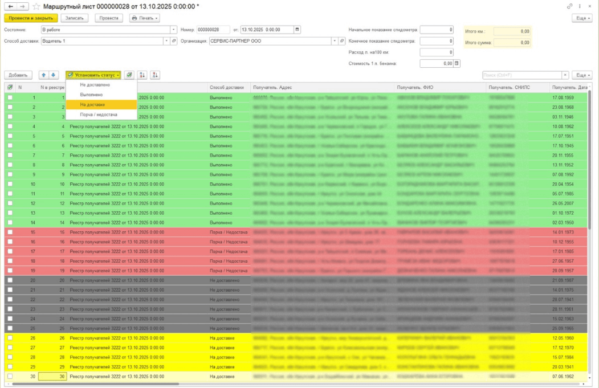
Task: Open calculator for Стоимость 1 л. бензина
Action: [457, 63]
